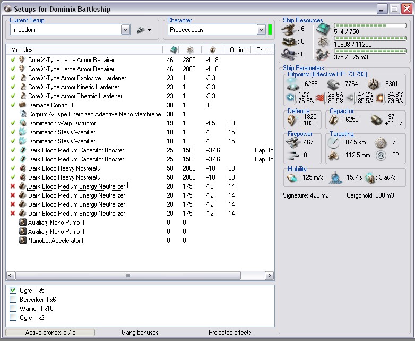
Task: Click the max locked targets icon showing 7
Action: click(x=381, y=143)
